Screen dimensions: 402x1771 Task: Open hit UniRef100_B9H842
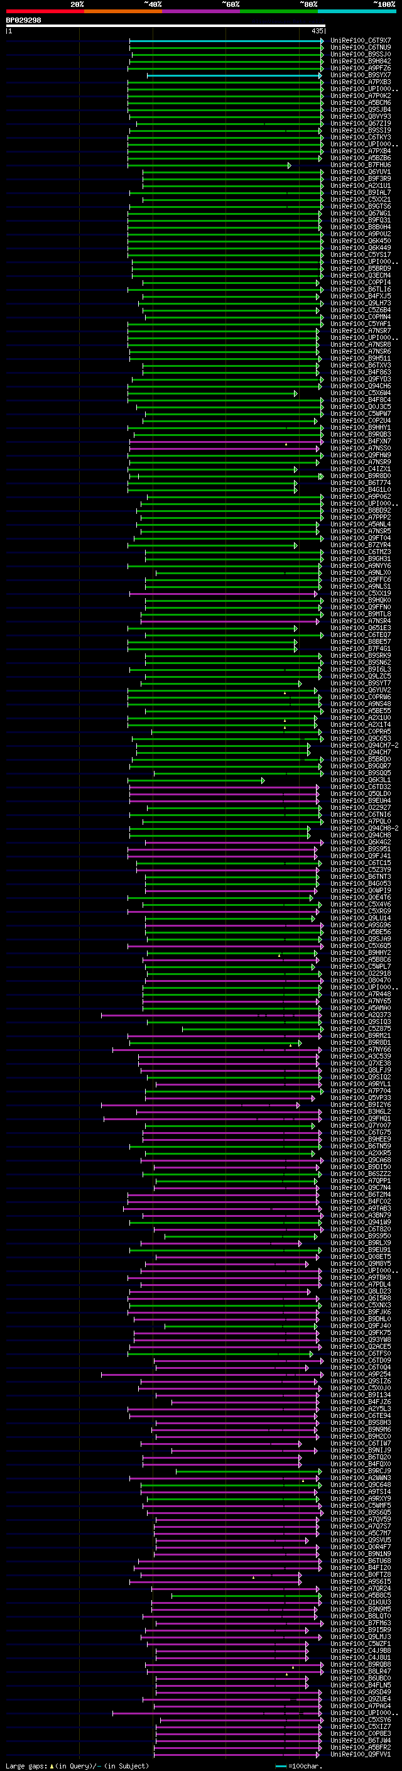click(x=360, y=61)
